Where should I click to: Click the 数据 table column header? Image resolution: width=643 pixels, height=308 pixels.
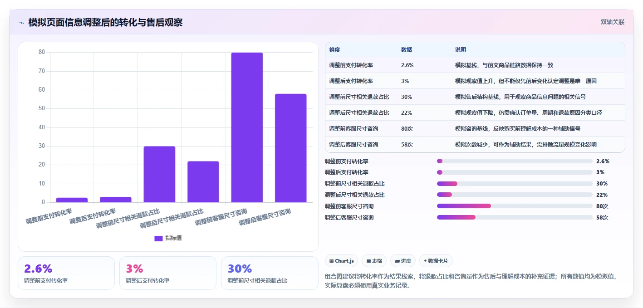point(407,50)
